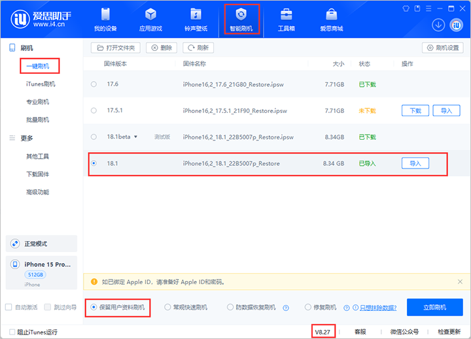This screenshot has height=339, width=471.
Task: Select iTunes刷机 in sidebar
Action: point(41,84)
